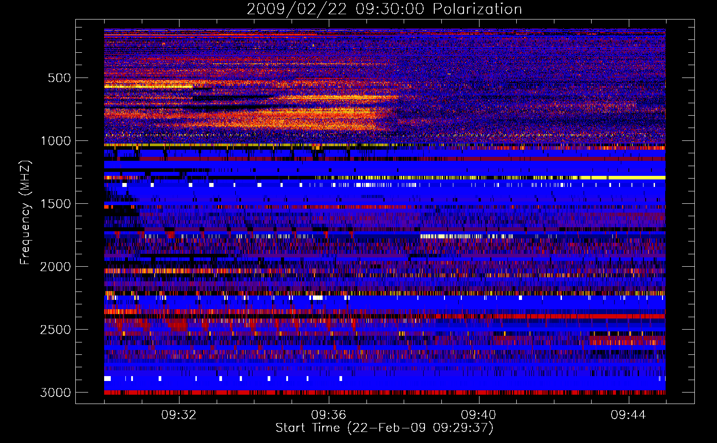717x443 pixels.
Task: Click the 2000 frequency tick label
Action: pyautogui.click(x=55, y=267)
